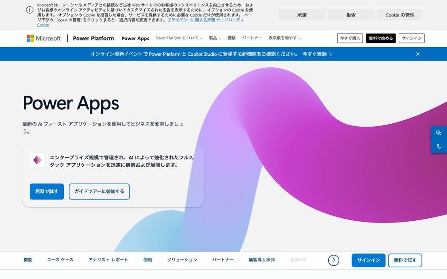The width and height of the screenshot is (447, 279).
Task: Click the Power Apps product icon in card
Action: click(x=37, y=160)
